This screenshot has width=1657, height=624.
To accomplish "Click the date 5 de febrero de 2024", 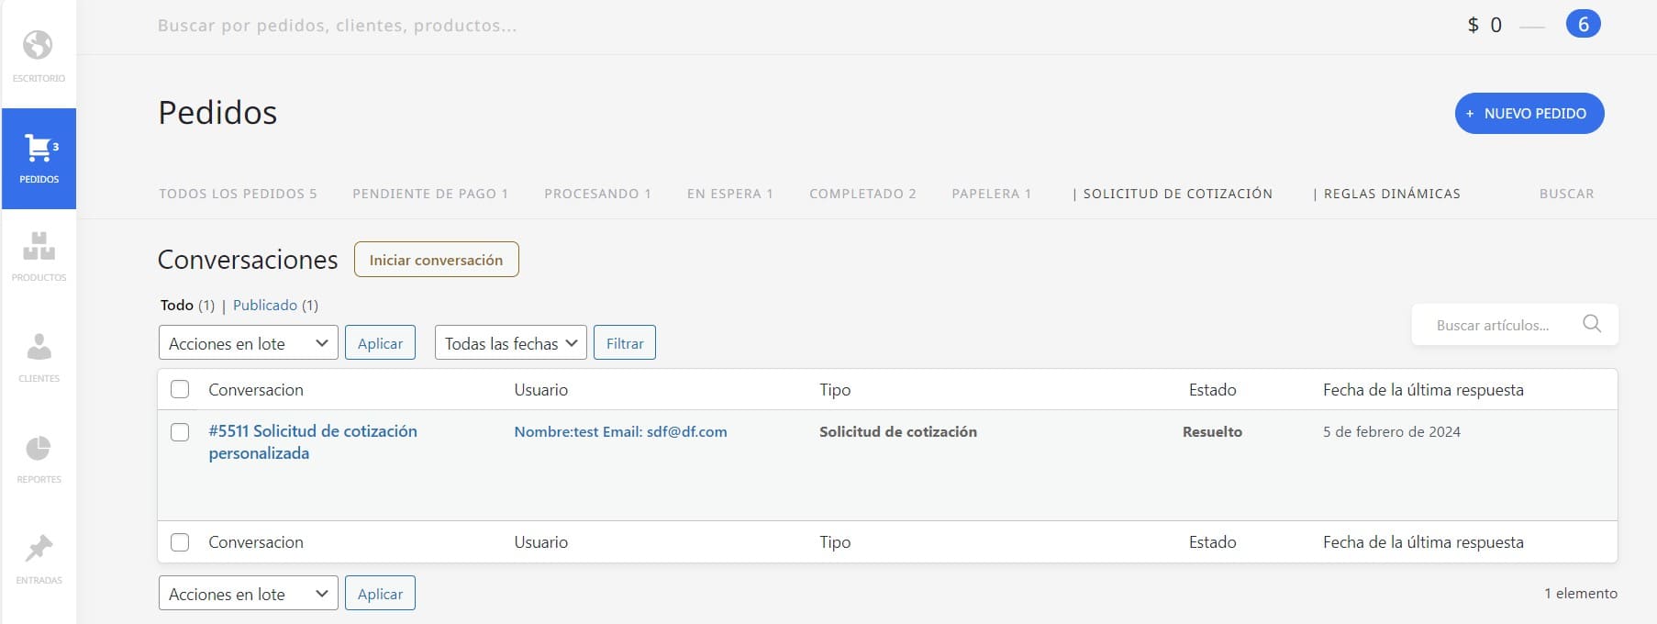I will coord(1392,431).
